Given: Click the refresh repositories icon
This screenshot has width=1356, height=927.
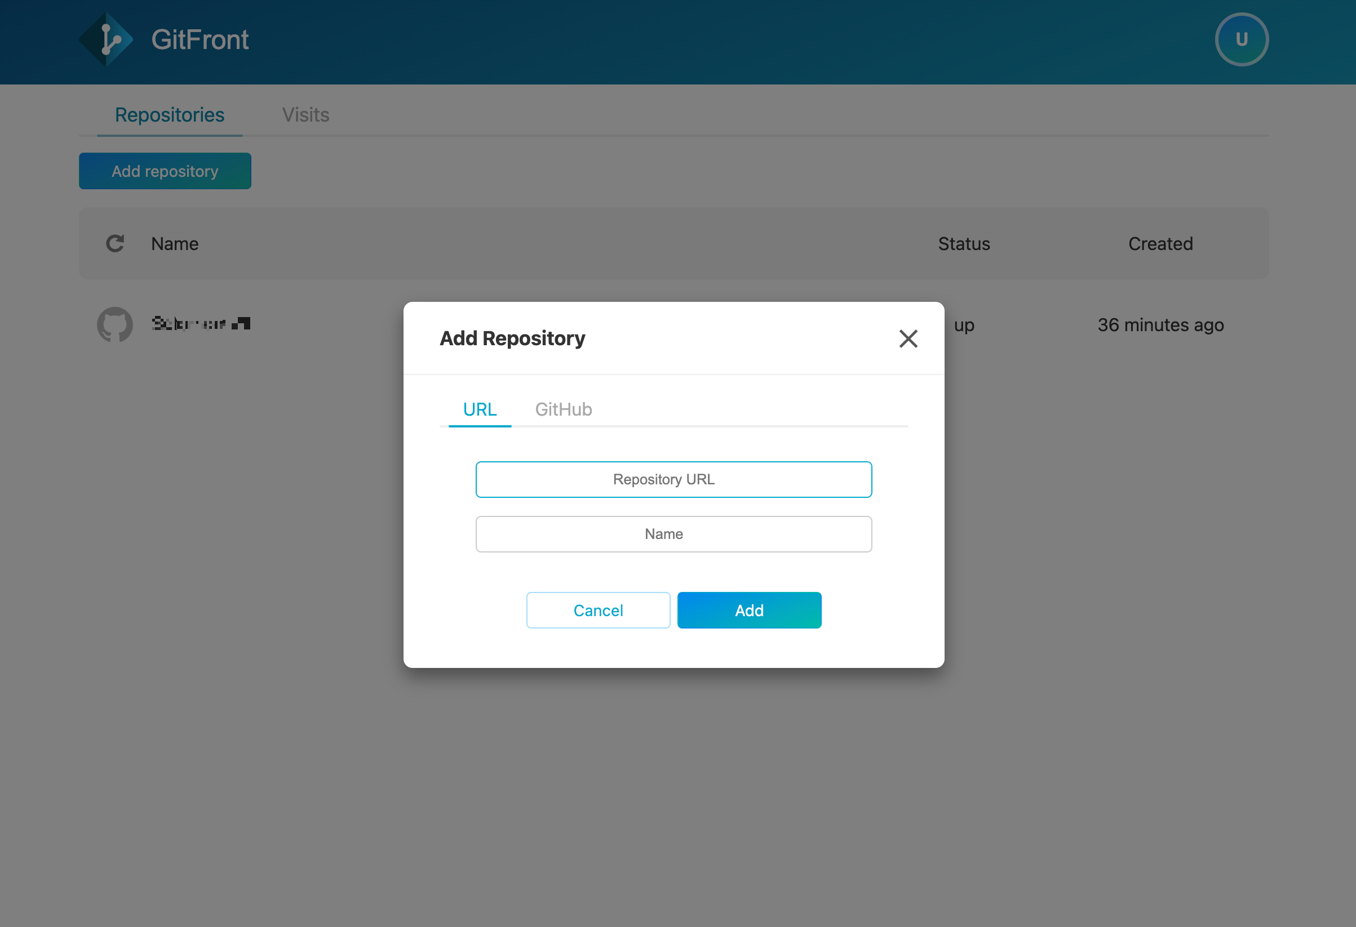Looking at the screenshot, I should (115, 244).
